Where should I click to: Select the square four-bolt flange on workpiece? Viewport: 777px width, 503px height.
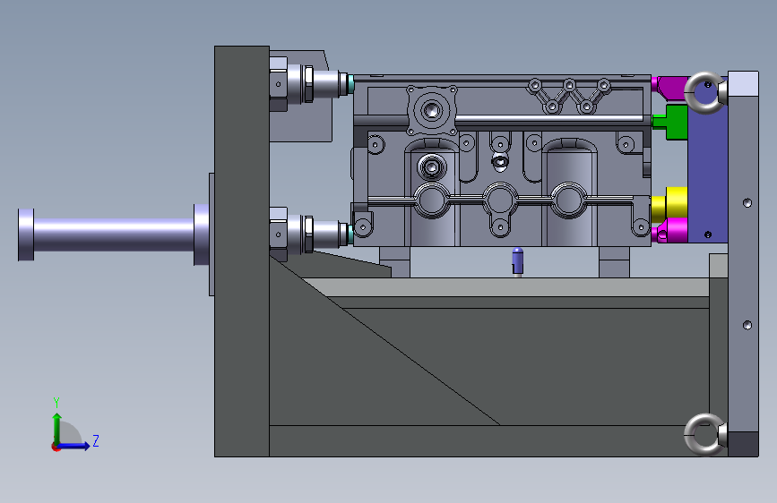point(432,111)
